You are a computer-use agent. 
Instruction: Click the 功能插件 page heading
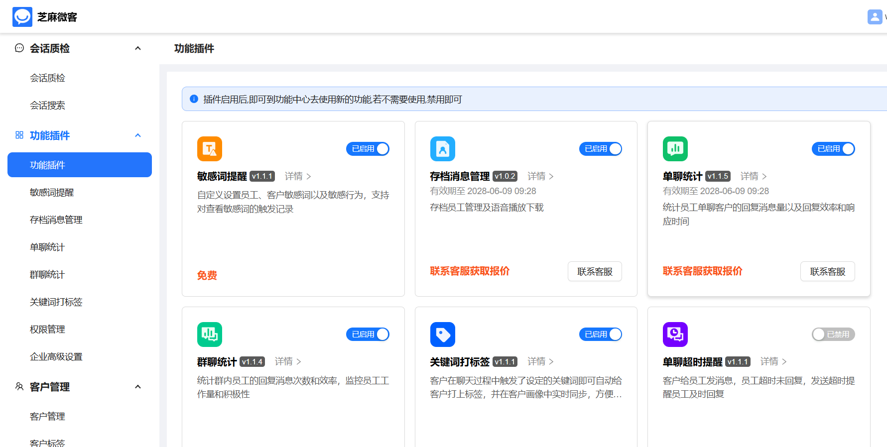194,48
